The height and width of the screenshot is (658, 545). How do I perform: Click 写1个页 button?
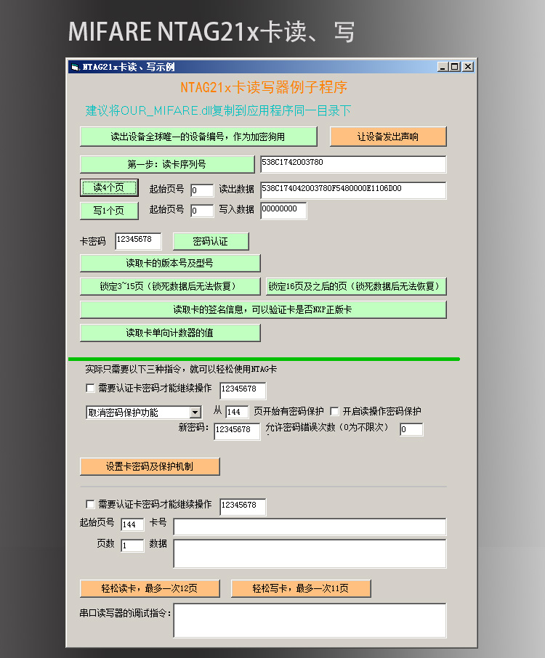coord(109,211)
